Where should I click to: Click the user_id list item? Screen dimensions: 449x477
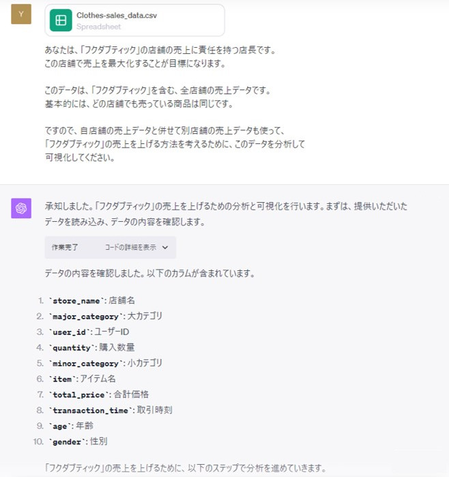click(x=89, y=332)
